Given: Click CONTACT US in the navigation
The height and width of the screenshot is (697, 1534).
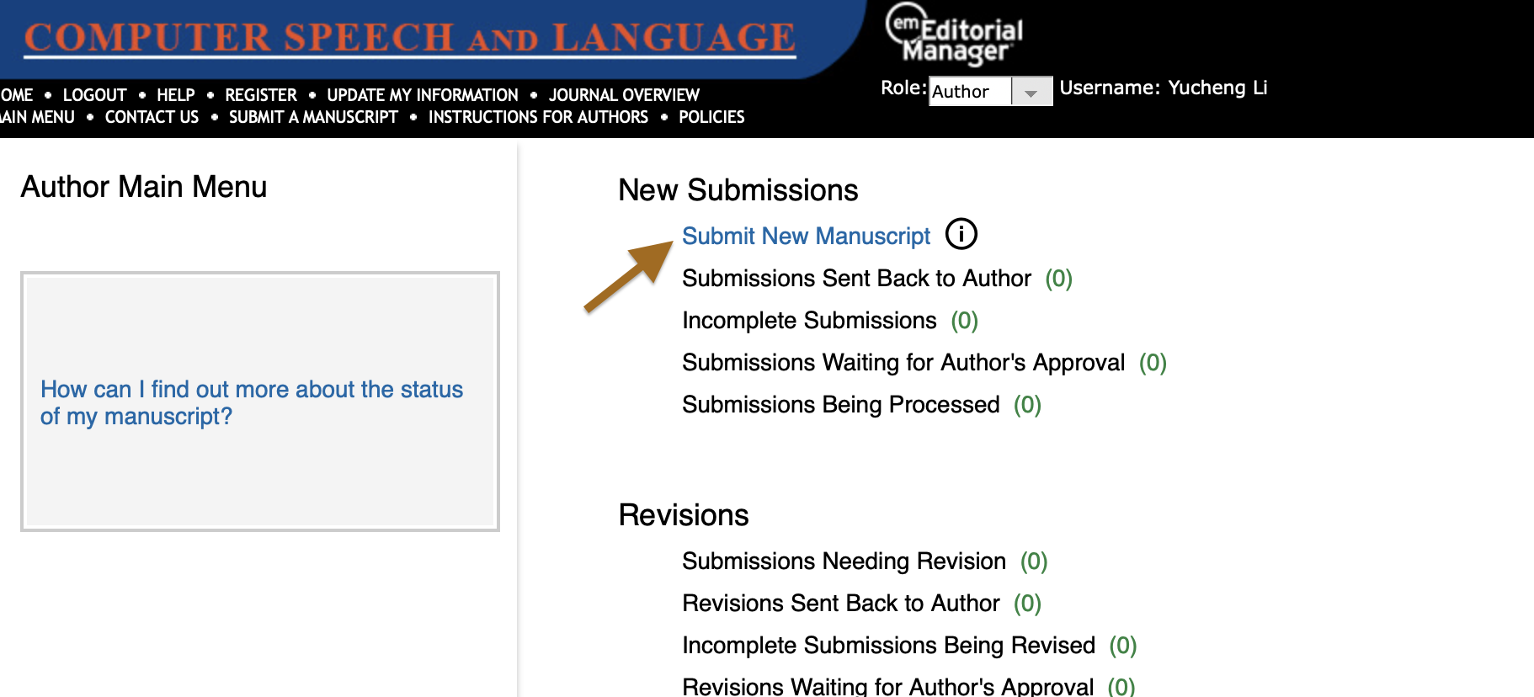Looking at the screenshot, I should pyautogui.click(x=152, y=117).
